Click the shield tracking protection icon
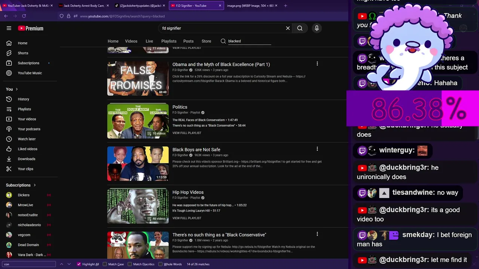This screenshot has height=269, width=479. [x=62, y=16]
